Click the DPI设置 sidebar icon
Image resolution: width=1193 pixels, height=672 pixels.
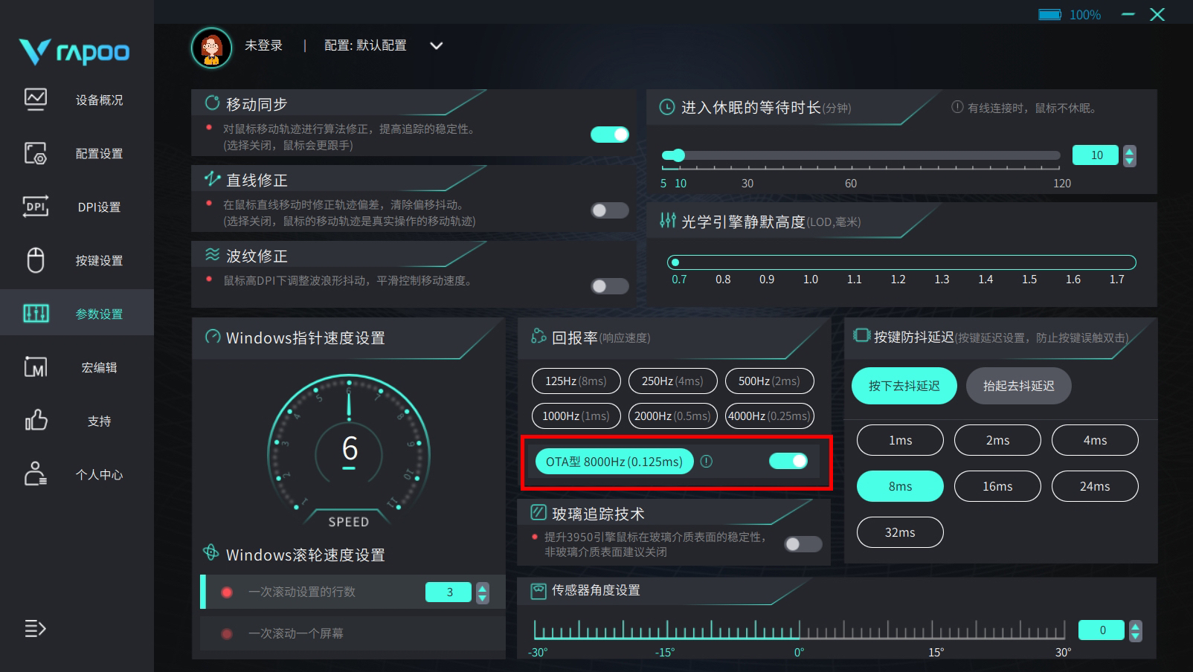click(36, 207)
